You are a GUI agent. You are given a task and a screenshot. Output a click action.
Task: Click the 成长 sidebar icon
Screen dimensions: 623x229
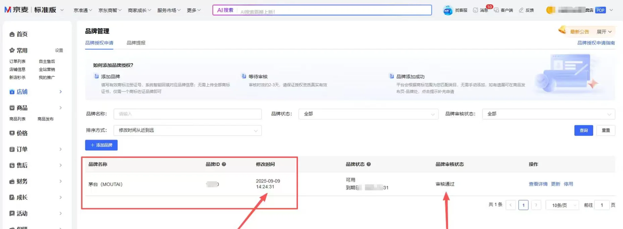[12, 198]
